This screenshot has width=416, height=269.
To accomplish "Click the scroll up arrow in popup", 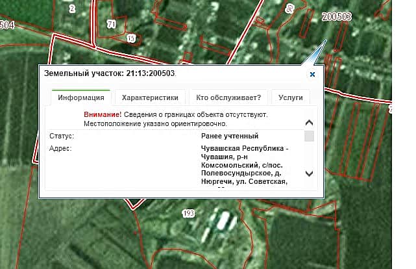I will pyautogui.click(x=309, y=123).
